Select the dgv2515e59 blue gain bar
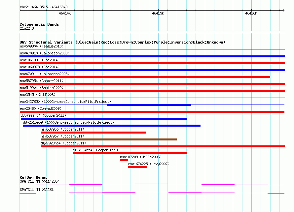 coord(112,126)
